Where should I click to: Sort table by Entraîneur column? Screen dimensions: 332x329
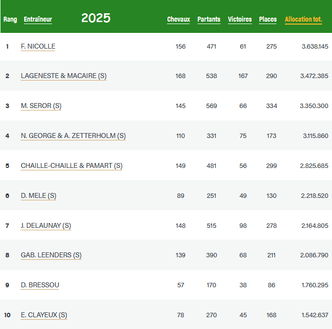pyautogui.click(x=38, y=20)
